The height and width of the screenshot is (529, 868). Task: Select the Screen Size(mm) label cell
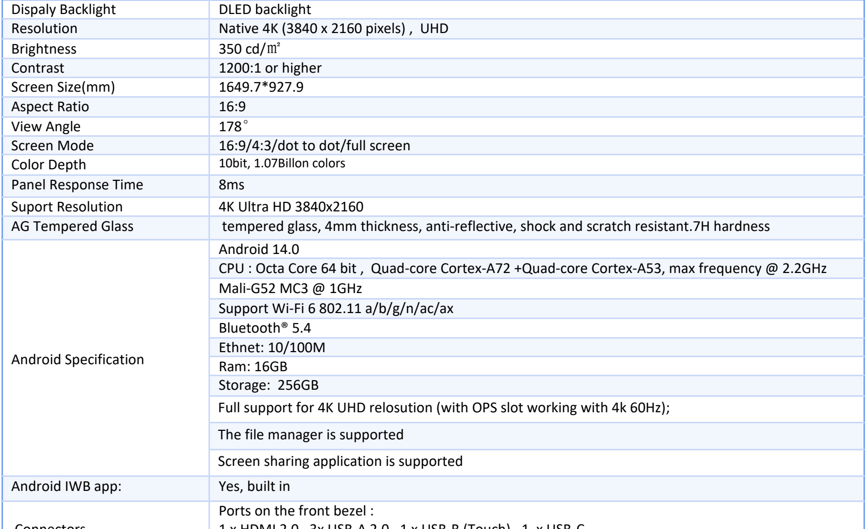(x=63, y=87)
